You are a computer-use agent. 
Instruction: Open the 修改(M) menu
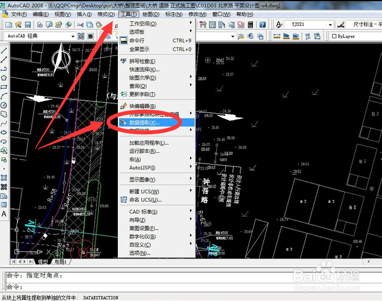[x=197, y=14]
